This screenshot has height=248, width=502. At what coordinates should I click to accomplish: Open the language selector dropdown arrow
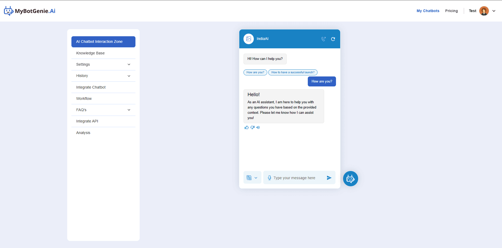click(256, 178)
